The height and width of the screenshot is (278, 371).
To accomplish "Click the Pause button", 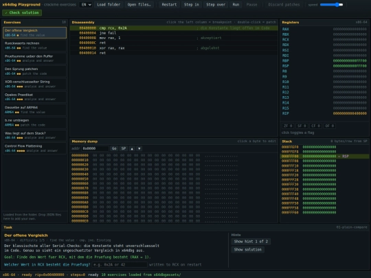I will pos(251,5).
